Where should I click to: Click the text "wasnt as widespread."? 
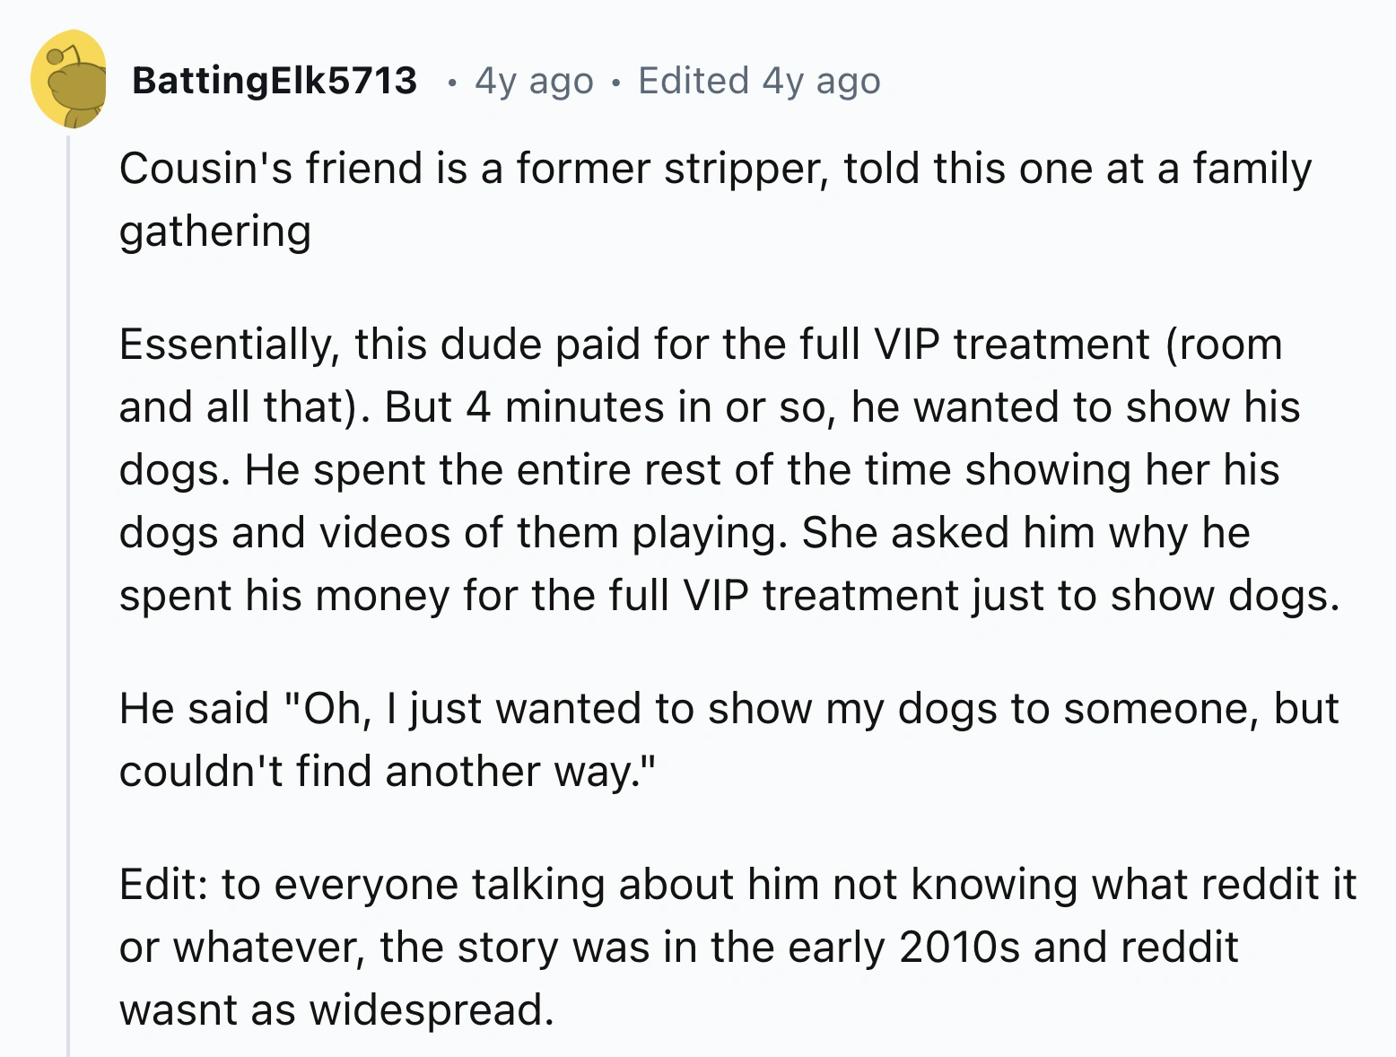pos(336,1009)
